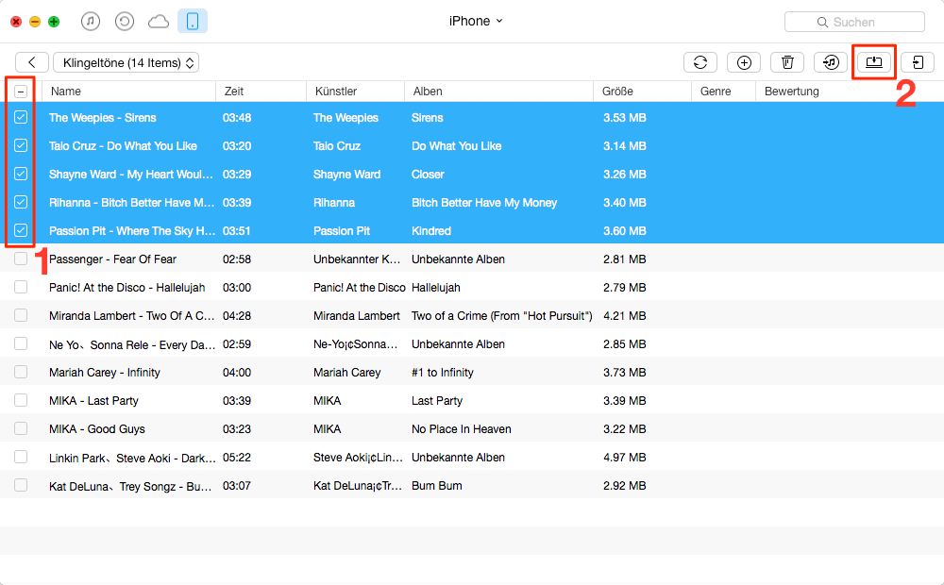Sort by the Genre column header
The image size is (944, 585).
click(x=723, y=92)
